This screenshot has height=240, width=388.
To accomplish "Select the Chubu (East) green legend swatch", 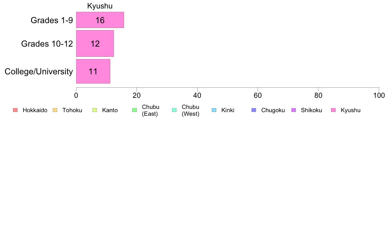I will pos(135,110).
